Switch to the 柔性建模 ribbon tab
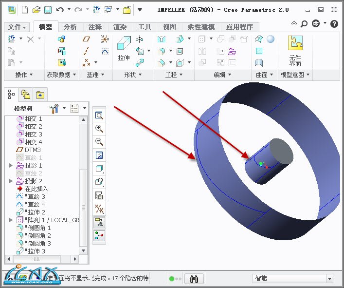Image resolution: width=344 pixels, height=288 pixels. point(201,27)
